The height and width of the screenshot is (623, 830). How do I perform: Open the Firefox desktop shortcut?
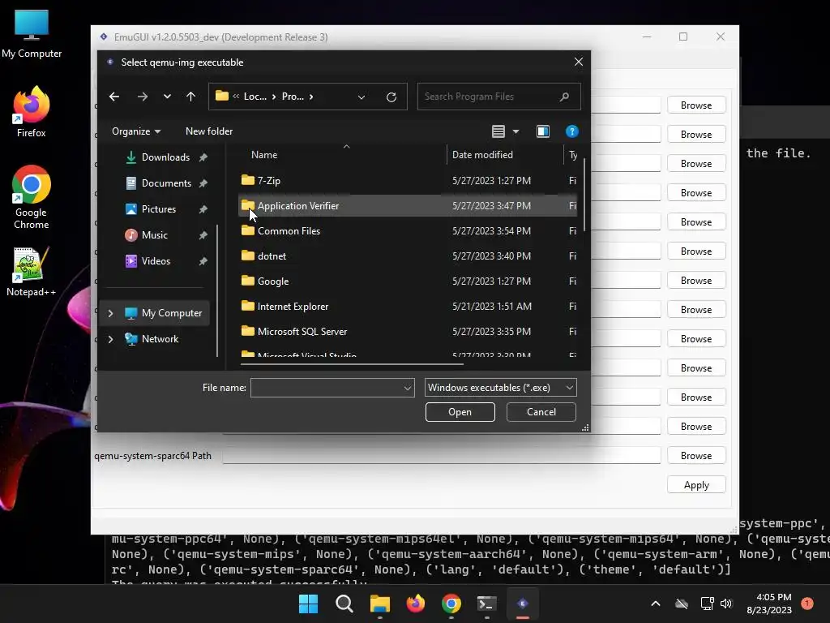32,112
